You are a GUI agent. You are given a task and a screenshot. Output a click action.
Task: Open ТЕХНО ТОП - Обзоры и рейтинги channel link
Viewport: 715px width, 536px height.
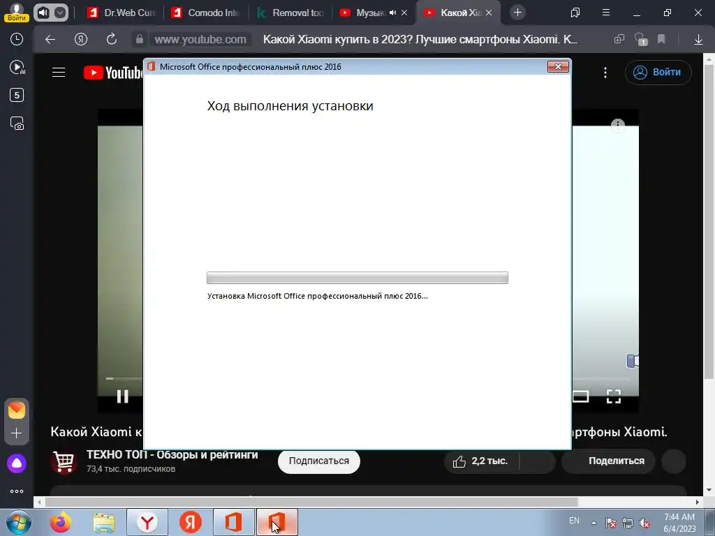172,455
